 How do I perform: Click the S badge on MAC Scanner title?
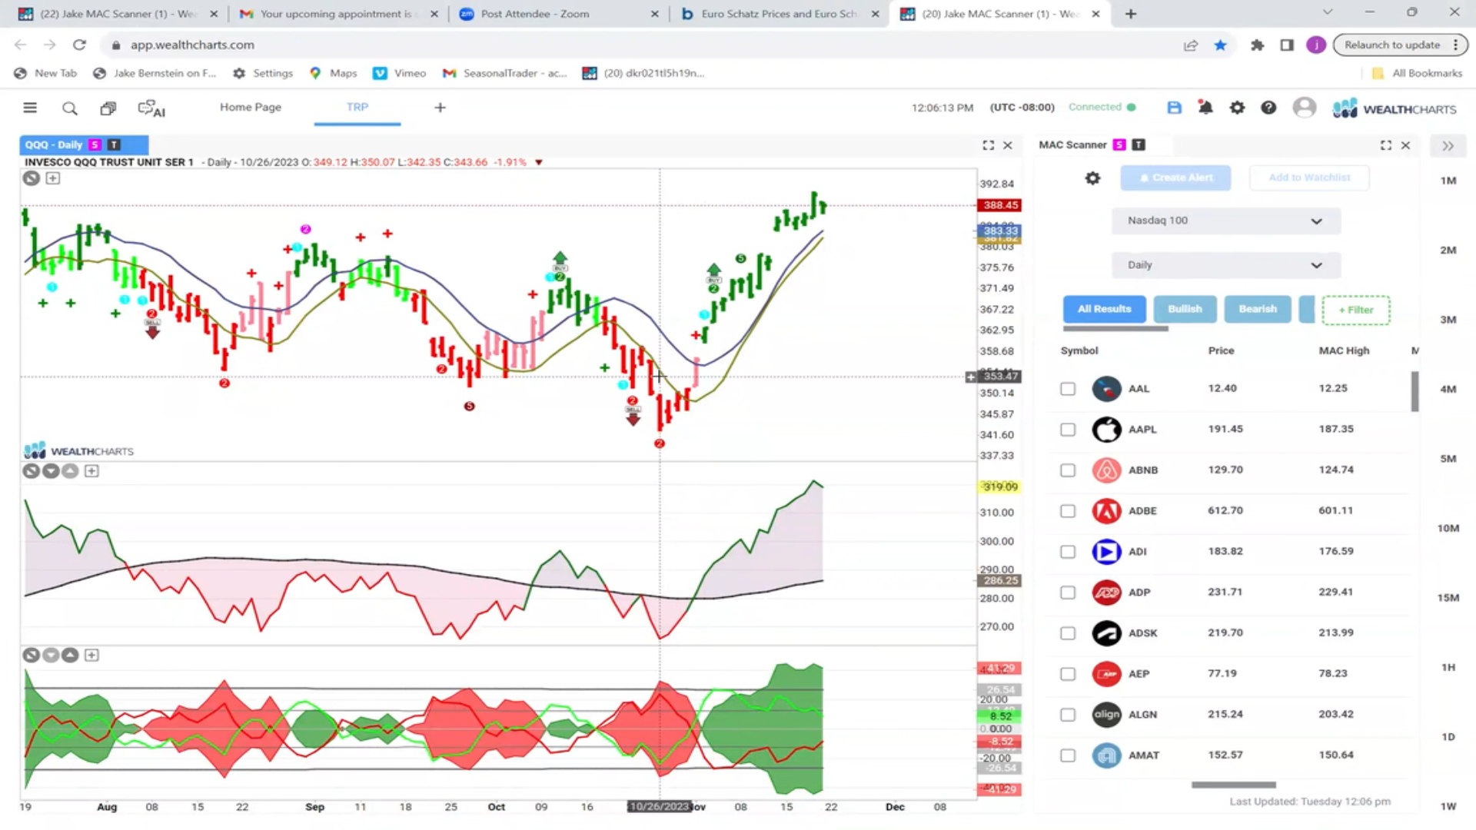tap(1119, 144)
